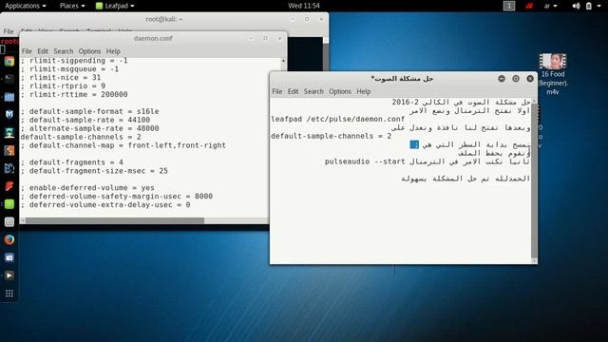This screenshot has width=608, height=342.
Task: Open Options menu in daemon.conf window
Action: tap(89, 51)
